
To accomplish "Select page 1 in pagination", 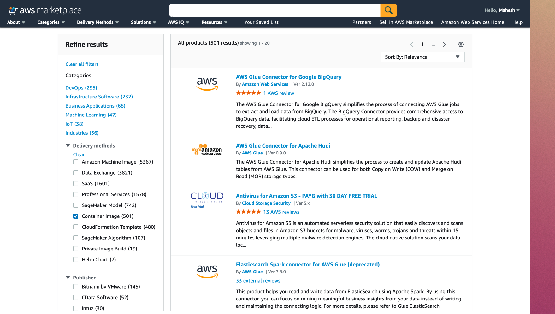I will 422,44.
